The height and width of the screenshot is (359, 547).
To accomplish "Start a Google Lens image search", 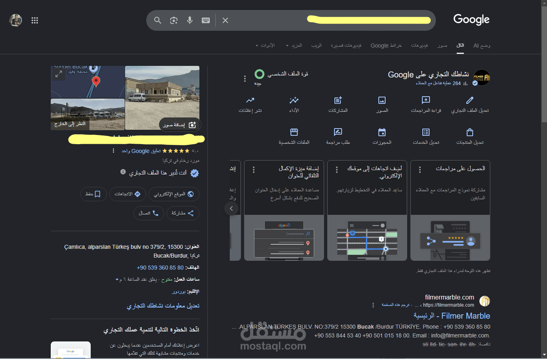I will pyautogui.click(x=174, y=20).
